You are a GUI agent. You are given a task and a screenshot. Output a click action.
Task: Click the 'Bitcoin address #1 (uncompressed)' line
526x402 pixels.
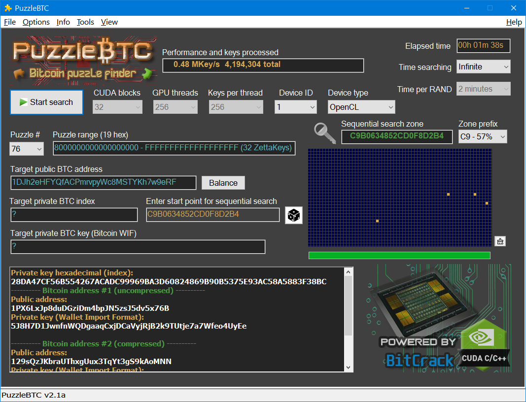pos(108,290)
